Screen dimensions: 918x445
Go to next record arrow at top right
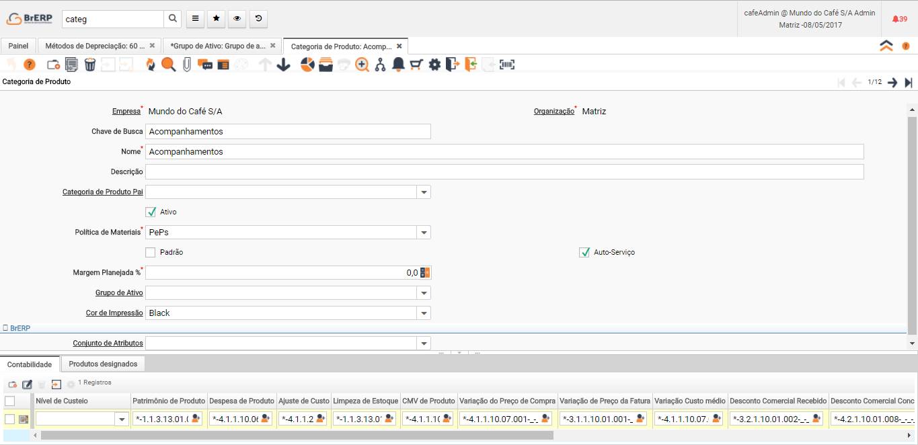tap(892, 83)
